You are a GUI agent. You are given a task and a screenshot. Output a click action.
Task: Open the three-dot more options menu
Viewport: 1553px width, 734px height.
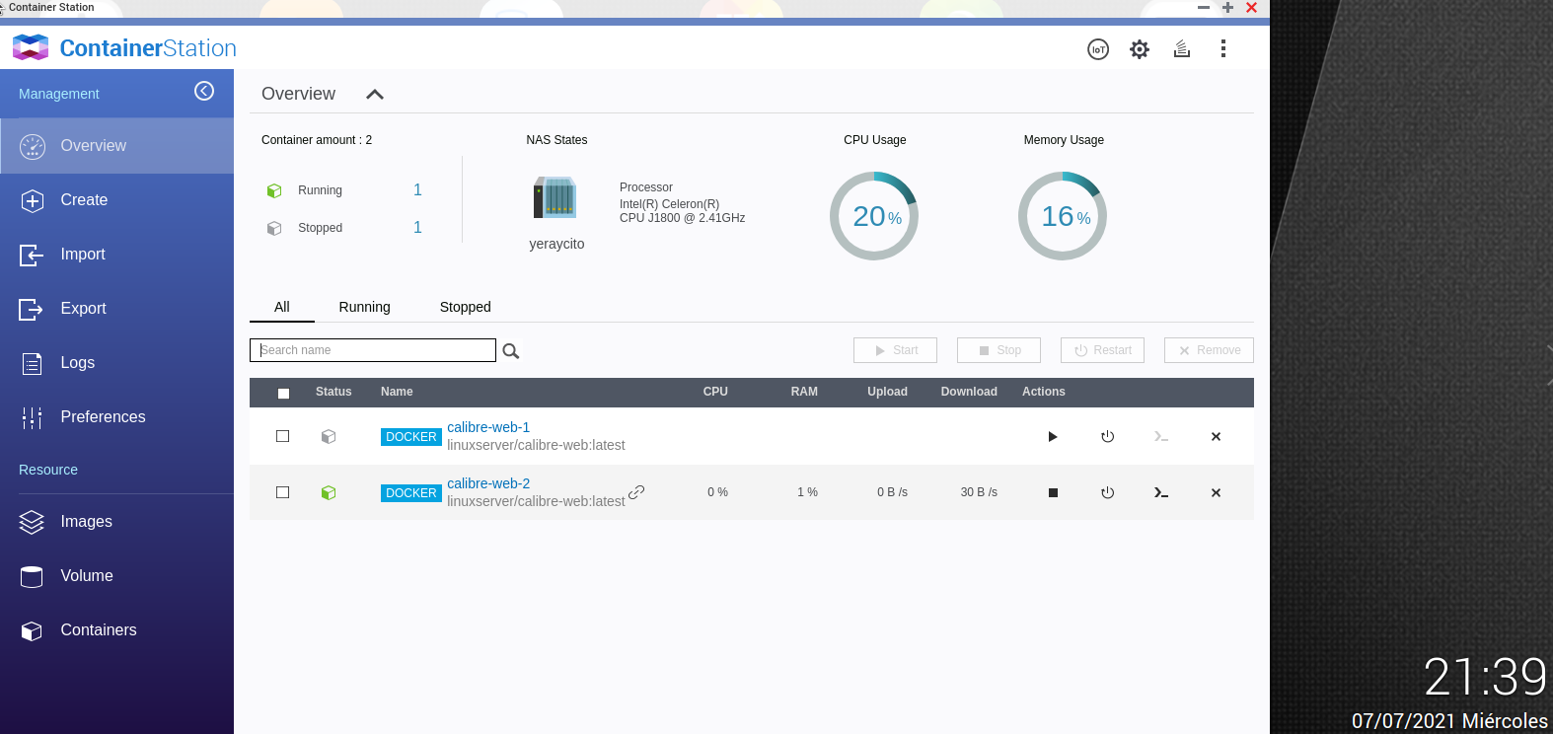1223,49
